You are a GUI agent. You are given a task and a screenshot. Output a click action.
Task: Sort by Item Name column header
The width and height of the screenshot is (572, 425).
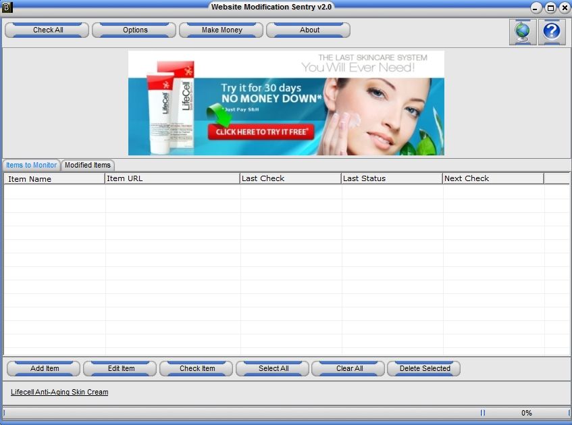54,178
